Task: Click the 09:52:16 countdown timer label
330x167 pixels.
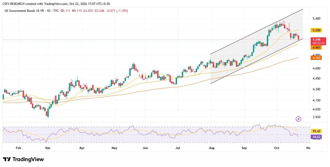Action: pyautogui.click(x=319, y=43)
